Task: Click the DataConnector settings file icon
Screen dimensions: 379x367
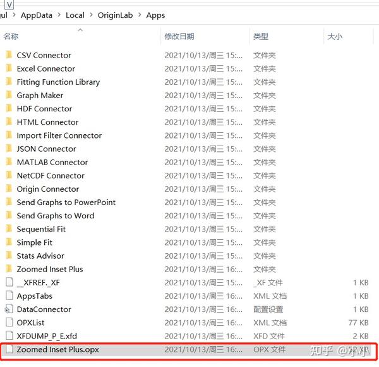Action: pyautogui.click(x=9, y=309)
